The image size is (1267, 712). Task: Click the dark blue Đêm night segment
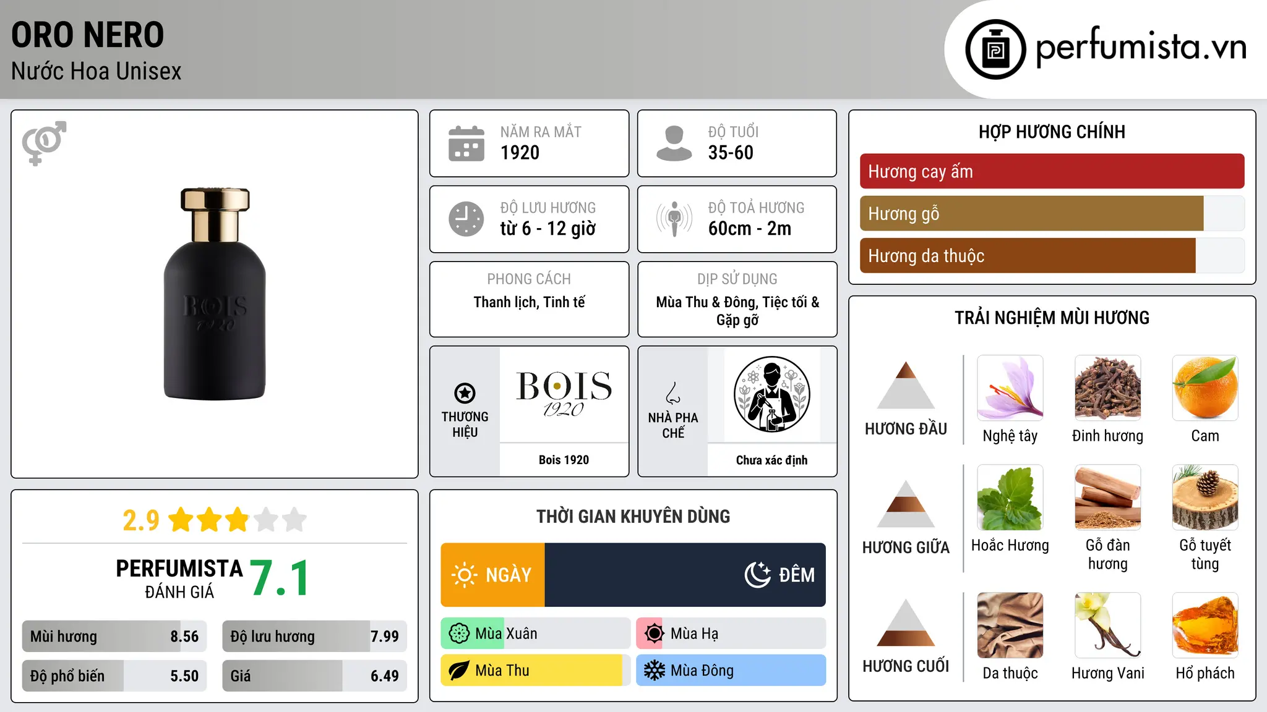(x=685, y=575)
